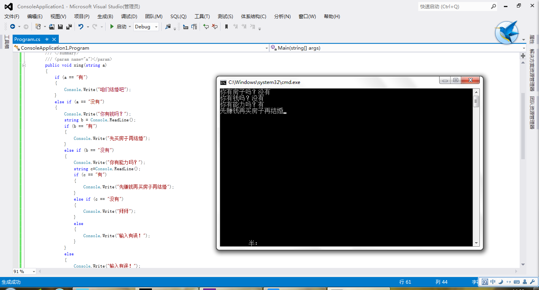539x290 pixels.
Task: Click the Next Bookmark icon
Action: (244, 26)
